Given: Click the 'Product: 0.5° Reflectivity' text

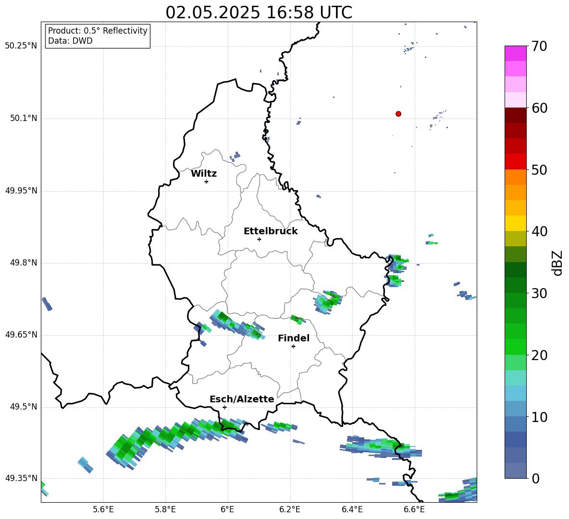Looking at the screenshot, I should coord(98,30).
